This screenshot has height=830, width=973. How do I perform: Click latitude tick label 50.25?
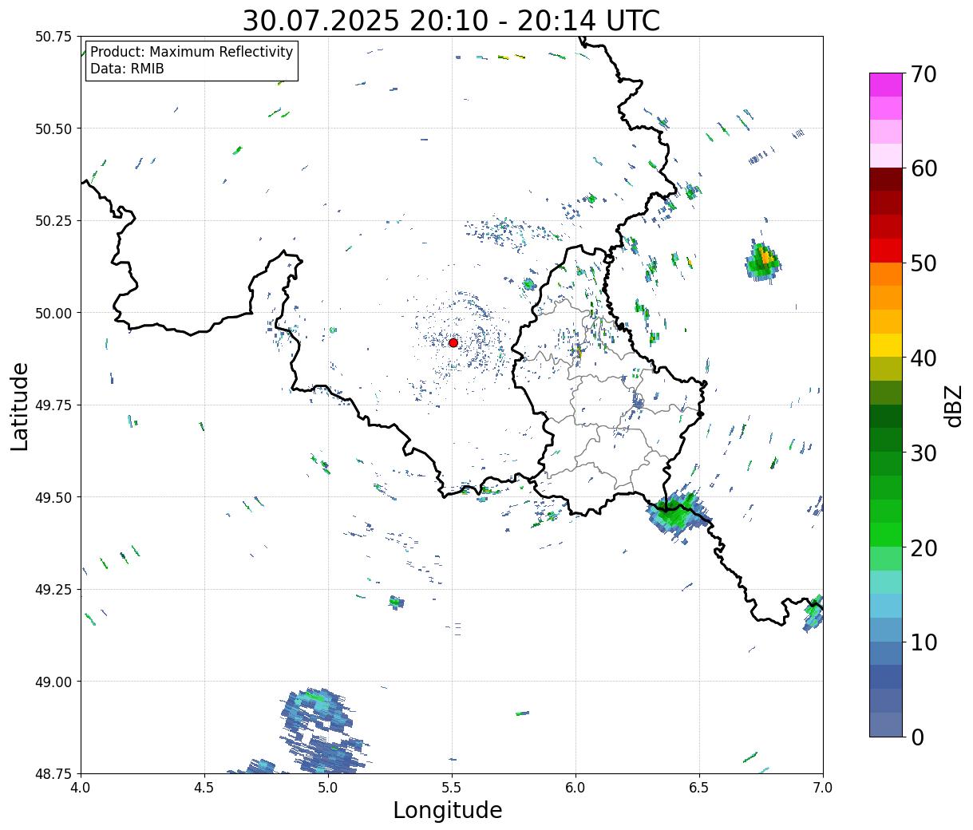(x=53, y=220)
